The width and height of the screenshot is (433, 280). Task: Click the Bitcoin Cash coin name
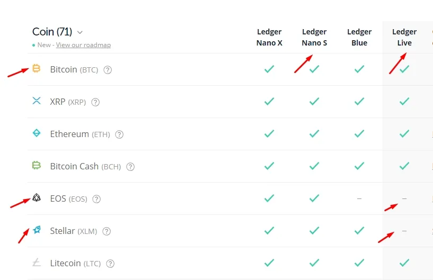tap(74, 166)
